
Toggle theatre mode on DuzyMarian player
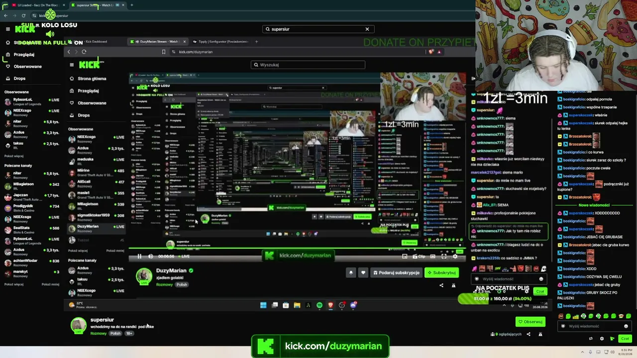432,256
